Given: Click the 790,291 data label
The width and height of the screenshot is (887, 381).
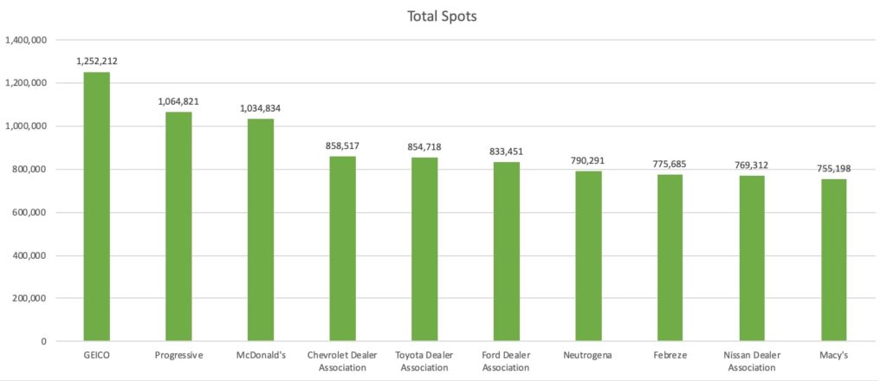Looking at the screenshot, I should [x=588, y=160].
